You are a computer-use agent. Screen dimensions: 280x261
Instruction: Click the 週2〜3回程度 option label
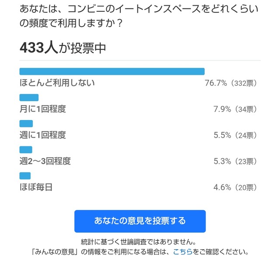(x=45, y=161)
